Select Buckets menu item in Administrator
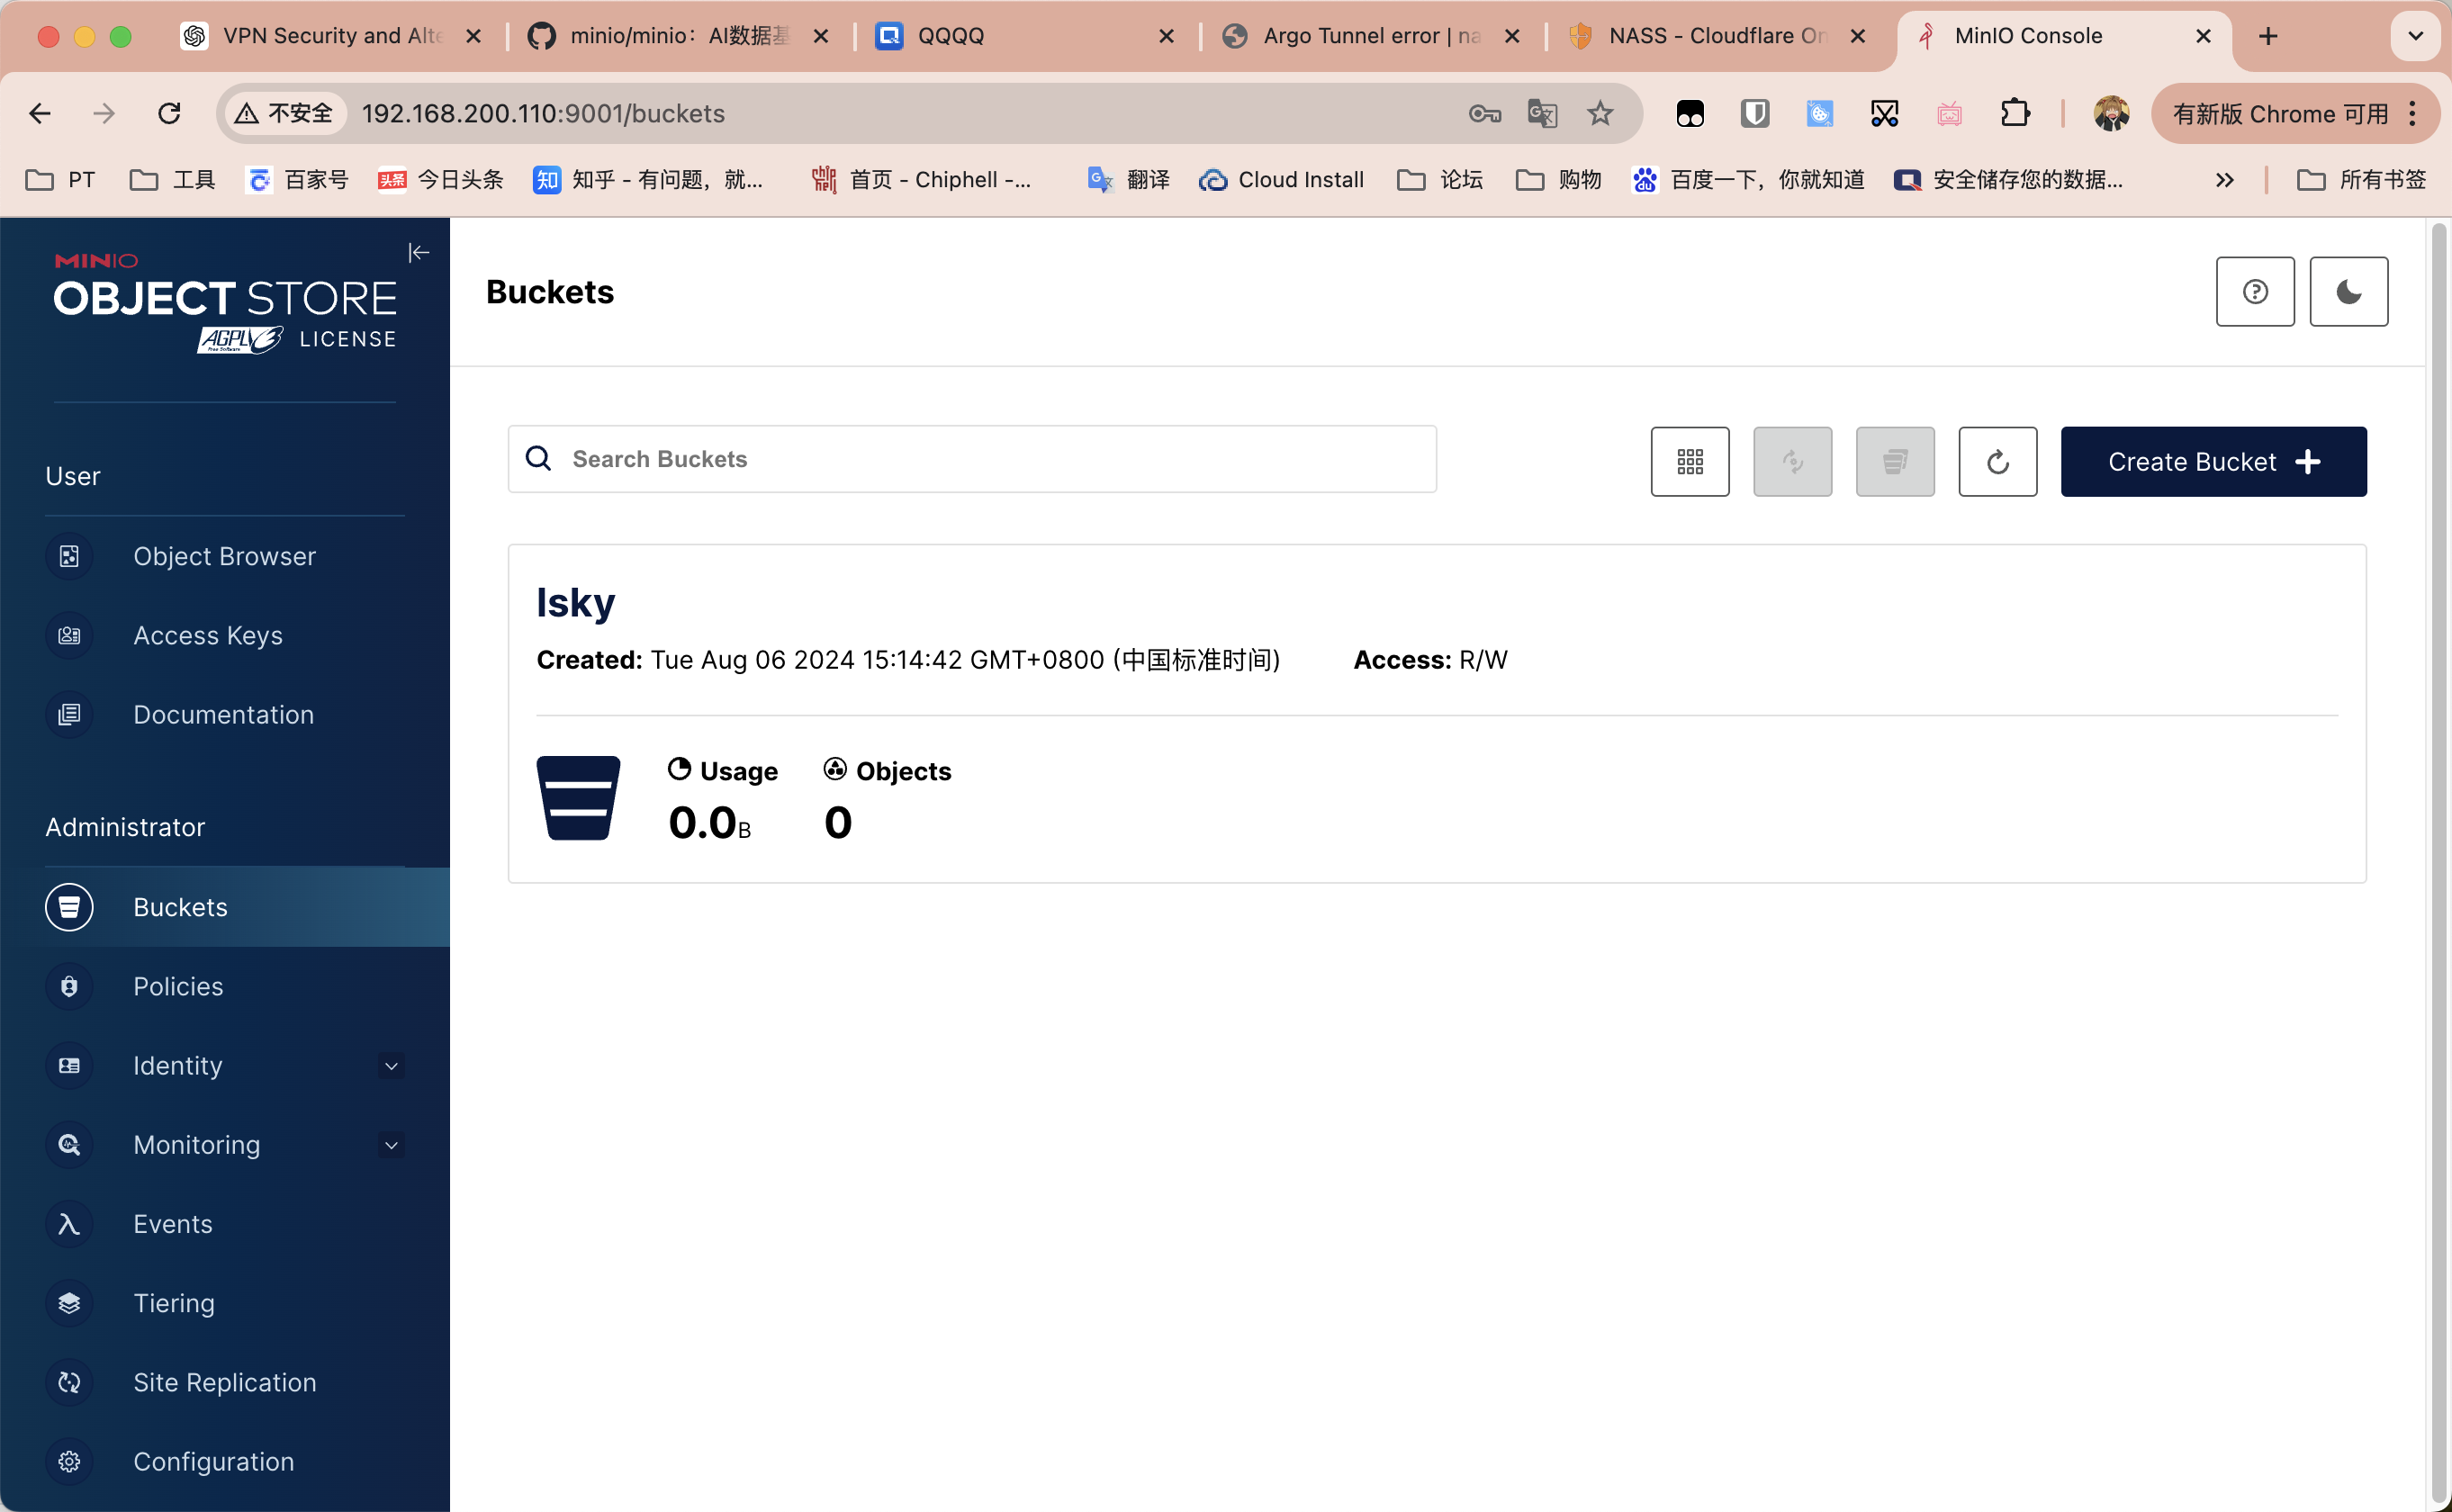 (x=180, y=907)
